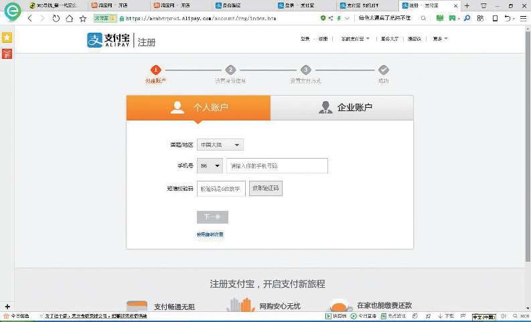Open the yellow star favorites sidebar icon
The height and width of the screenshot is (322, 531).
click(x=7, y=37)
